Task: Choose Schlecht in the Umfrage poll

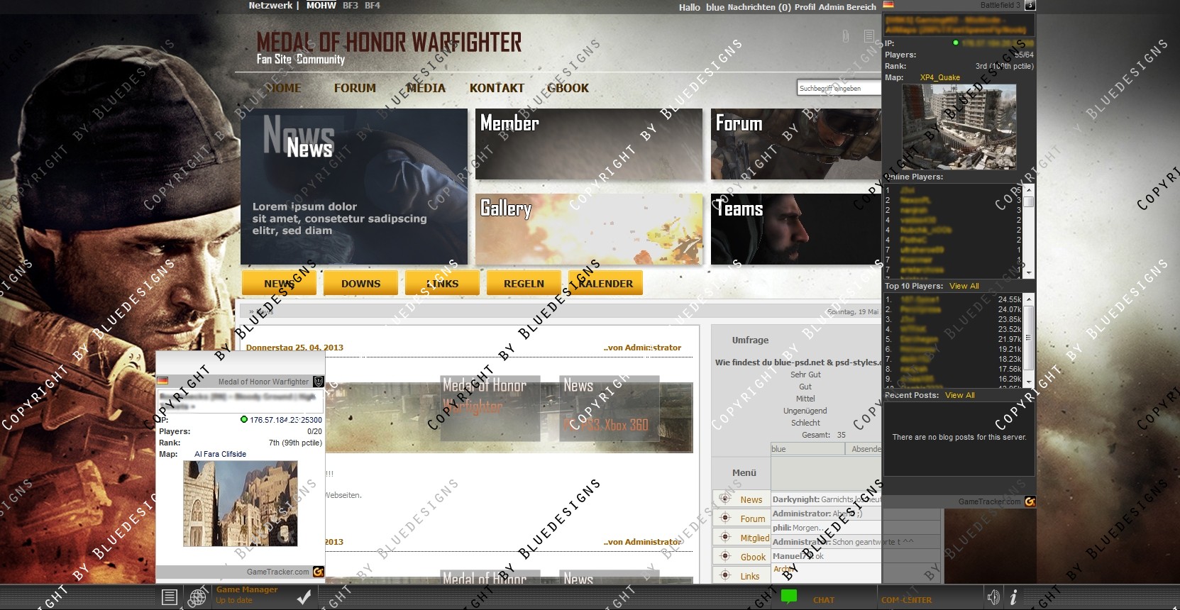Action: point(805,423)
